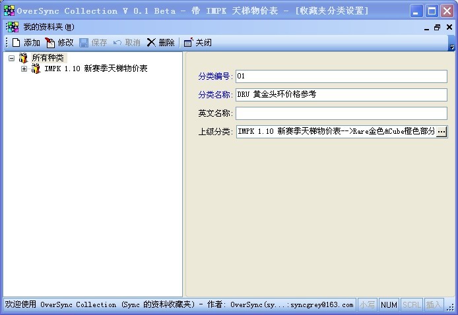Click the 修改 (Modify) edit icon
The image size is (458, 315).
[x=50, y=43]
